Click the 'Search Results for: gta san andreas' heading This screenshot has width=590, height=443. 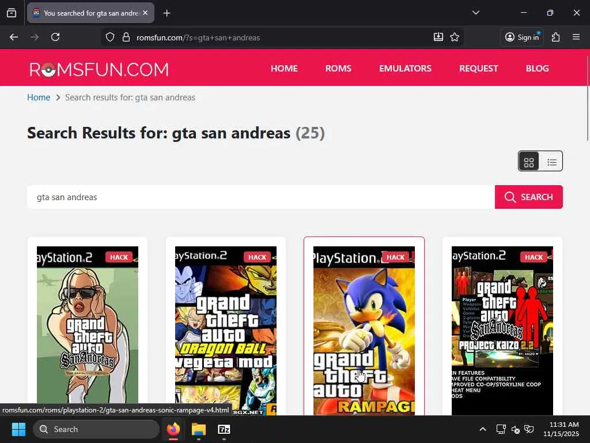point(159,133)
